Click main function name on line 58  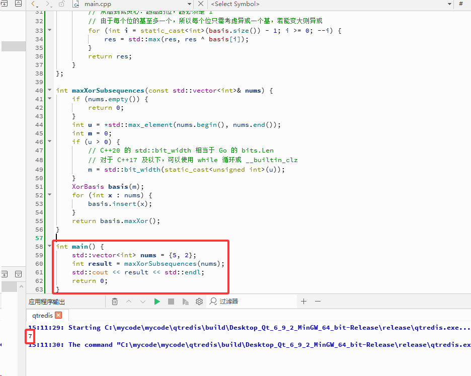tap(80, 247)
